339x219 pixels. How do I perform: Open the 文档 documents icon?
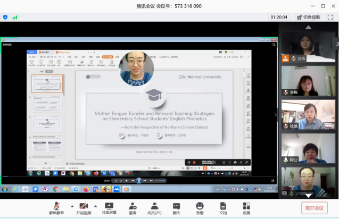(223, 208)
